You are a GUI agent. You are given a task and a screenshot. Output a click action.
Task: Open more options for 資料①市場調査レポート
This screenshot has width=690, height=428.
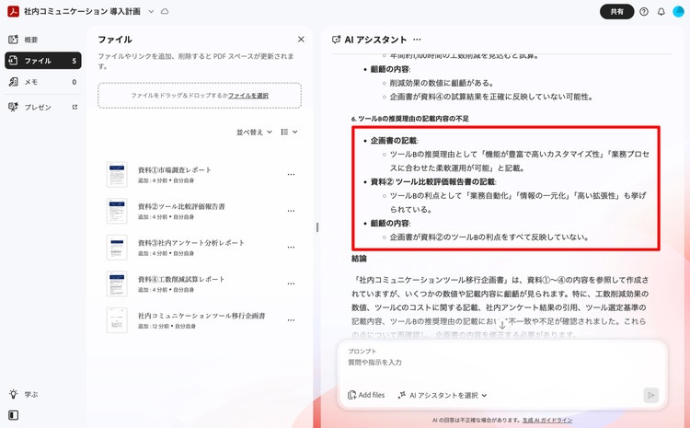point(291,174)
